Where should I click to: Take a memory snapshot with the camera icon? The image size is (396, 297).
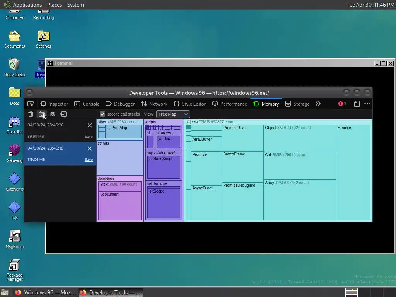[42, 114]
